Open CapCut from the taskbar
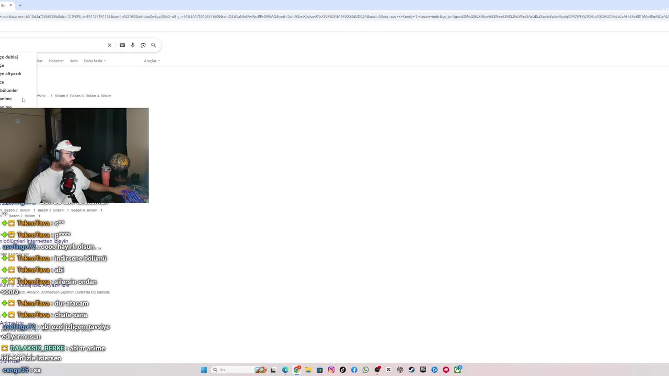669x376 pixels. (x=388, y=370)
